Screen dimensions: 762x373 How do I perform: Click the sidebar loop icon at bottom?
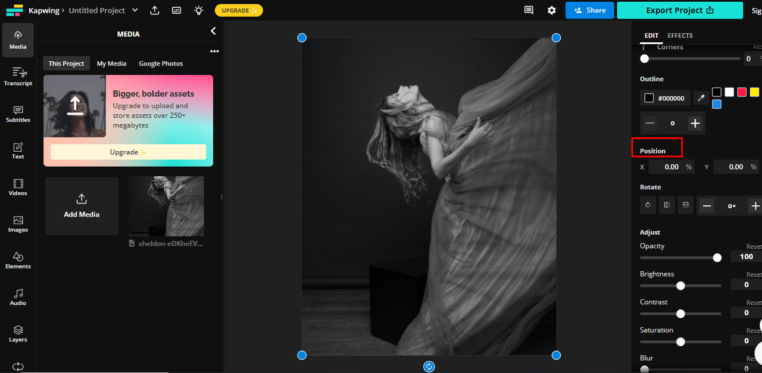coord(18,366)
